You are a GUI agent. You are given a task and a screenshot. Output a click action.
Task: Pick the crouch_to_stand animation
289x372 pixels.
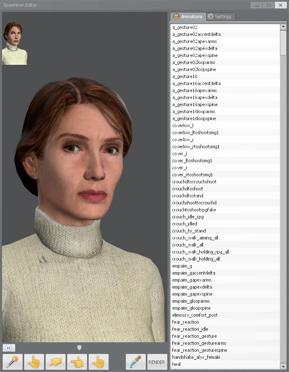[225, 231]
